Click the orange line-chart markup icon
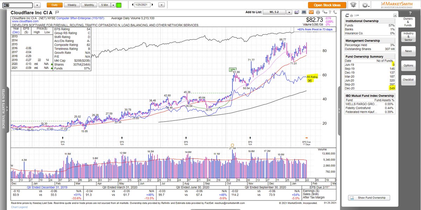421x210 pixels. coord(311,12)
